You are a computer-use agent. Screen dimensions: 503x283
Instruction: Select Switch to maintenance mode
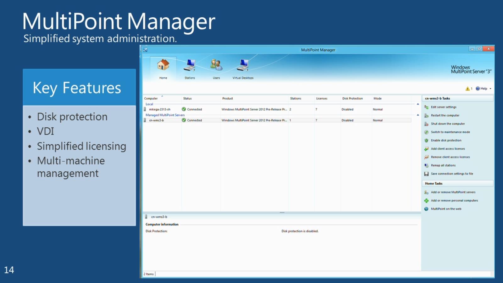click(x=450, y=132)
